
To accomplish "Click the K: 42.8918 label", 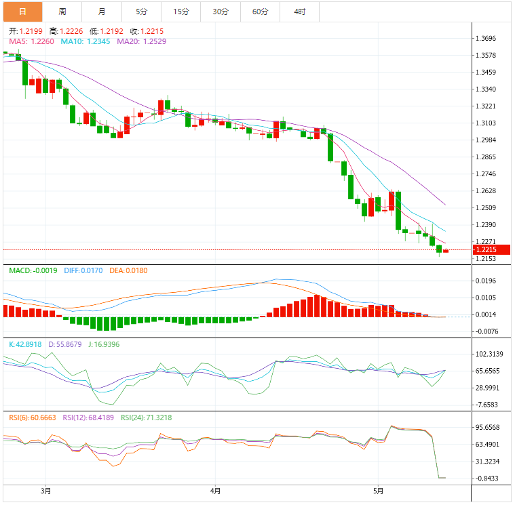I will pos(25,344).
